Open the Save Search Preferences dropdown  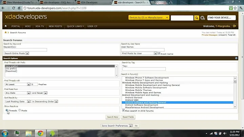[x=117, y=125]
